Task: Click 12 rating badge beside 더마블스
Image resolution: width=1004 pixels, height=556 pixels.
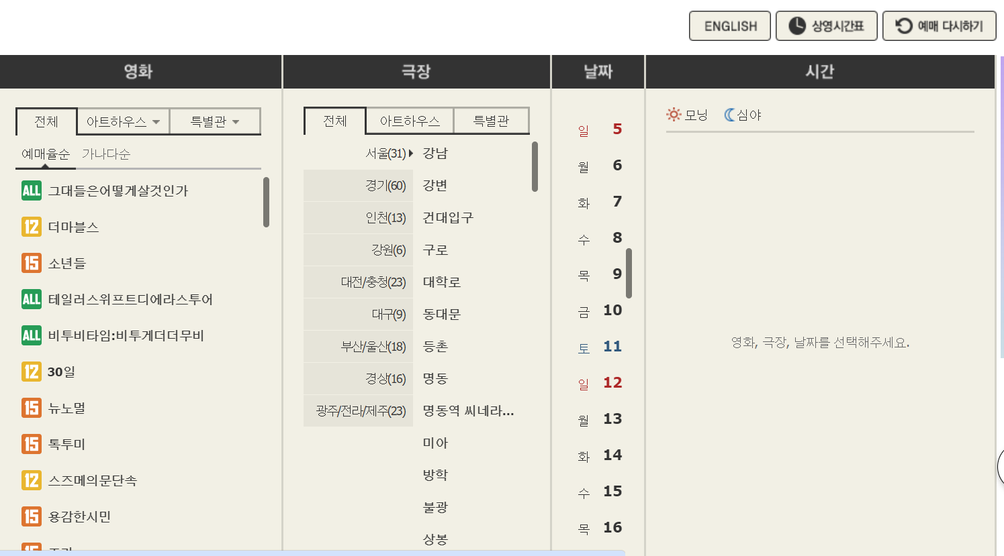Action: tap(32, 227)
